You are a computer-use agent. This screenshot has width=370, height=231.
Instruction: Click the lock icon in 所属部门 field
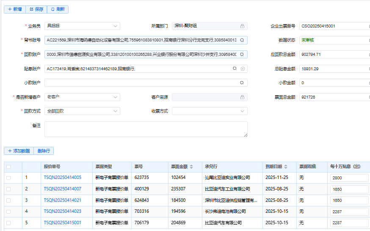[x=242, y=26]
